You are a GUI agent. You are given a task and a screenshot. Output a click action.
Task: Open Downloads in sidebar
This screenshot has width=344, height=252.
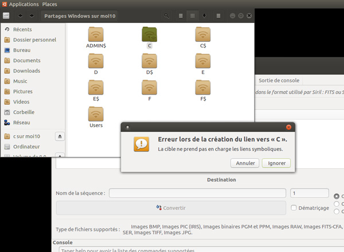tap(26, 71)
